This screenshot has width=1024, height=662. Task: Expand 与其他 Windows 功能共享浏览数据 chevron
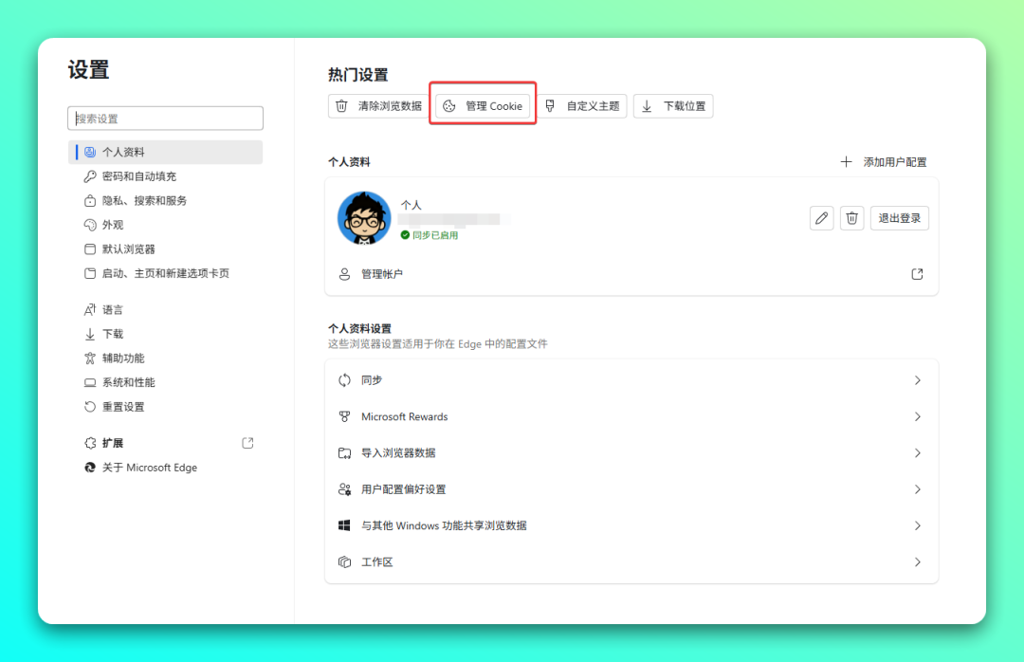(x=918, y=525)
